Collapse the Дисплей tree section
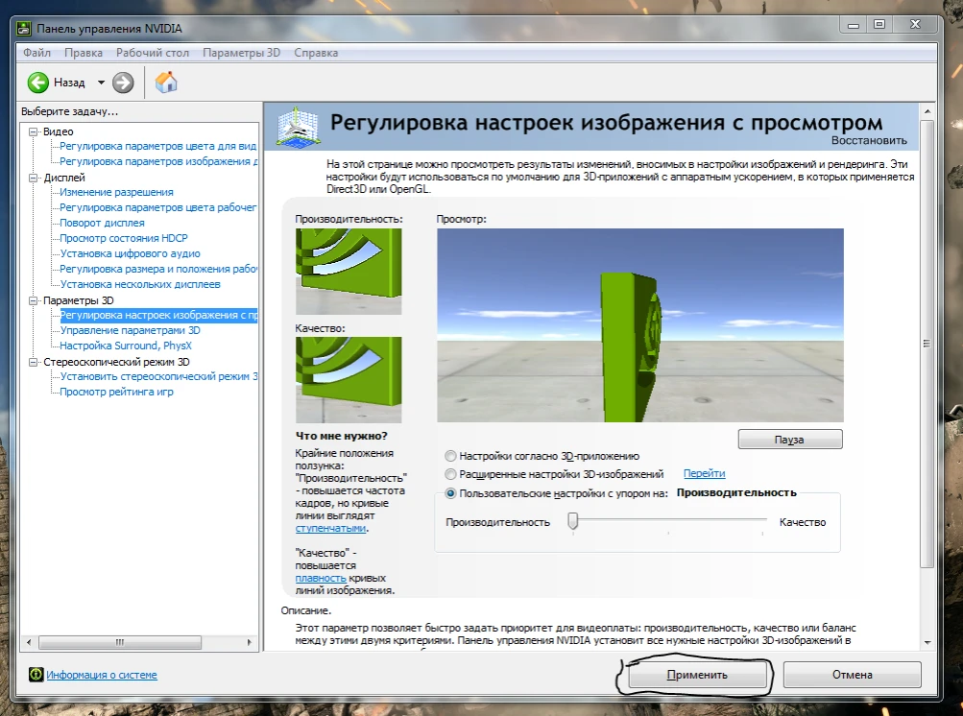 [x=34, y=178]
